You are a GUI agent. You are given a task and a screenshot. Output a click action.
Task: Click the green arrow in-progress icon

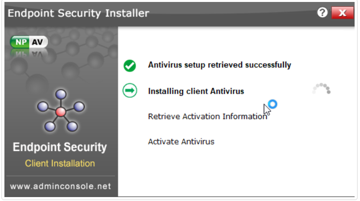click(130, 91)
